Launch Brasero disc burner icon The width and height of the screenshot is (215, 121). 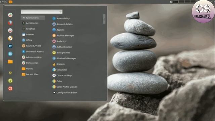(x=54, y=64)
